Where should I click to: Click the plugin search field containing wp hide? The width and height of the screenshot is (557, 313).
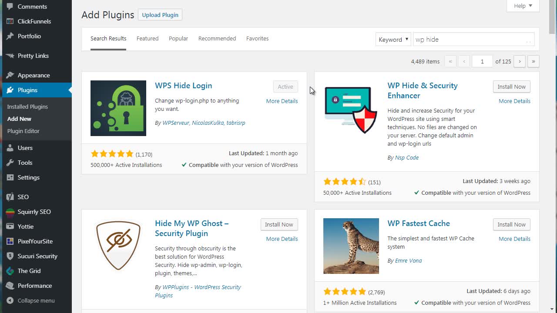[473, 40]
